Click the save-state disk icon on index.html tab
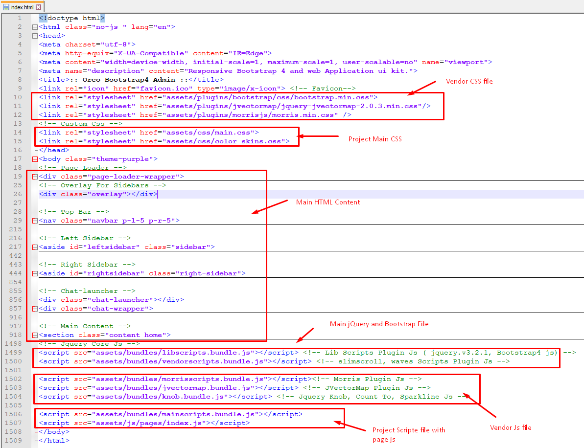Viewport: 584px width, 448px height. [6, 7]
